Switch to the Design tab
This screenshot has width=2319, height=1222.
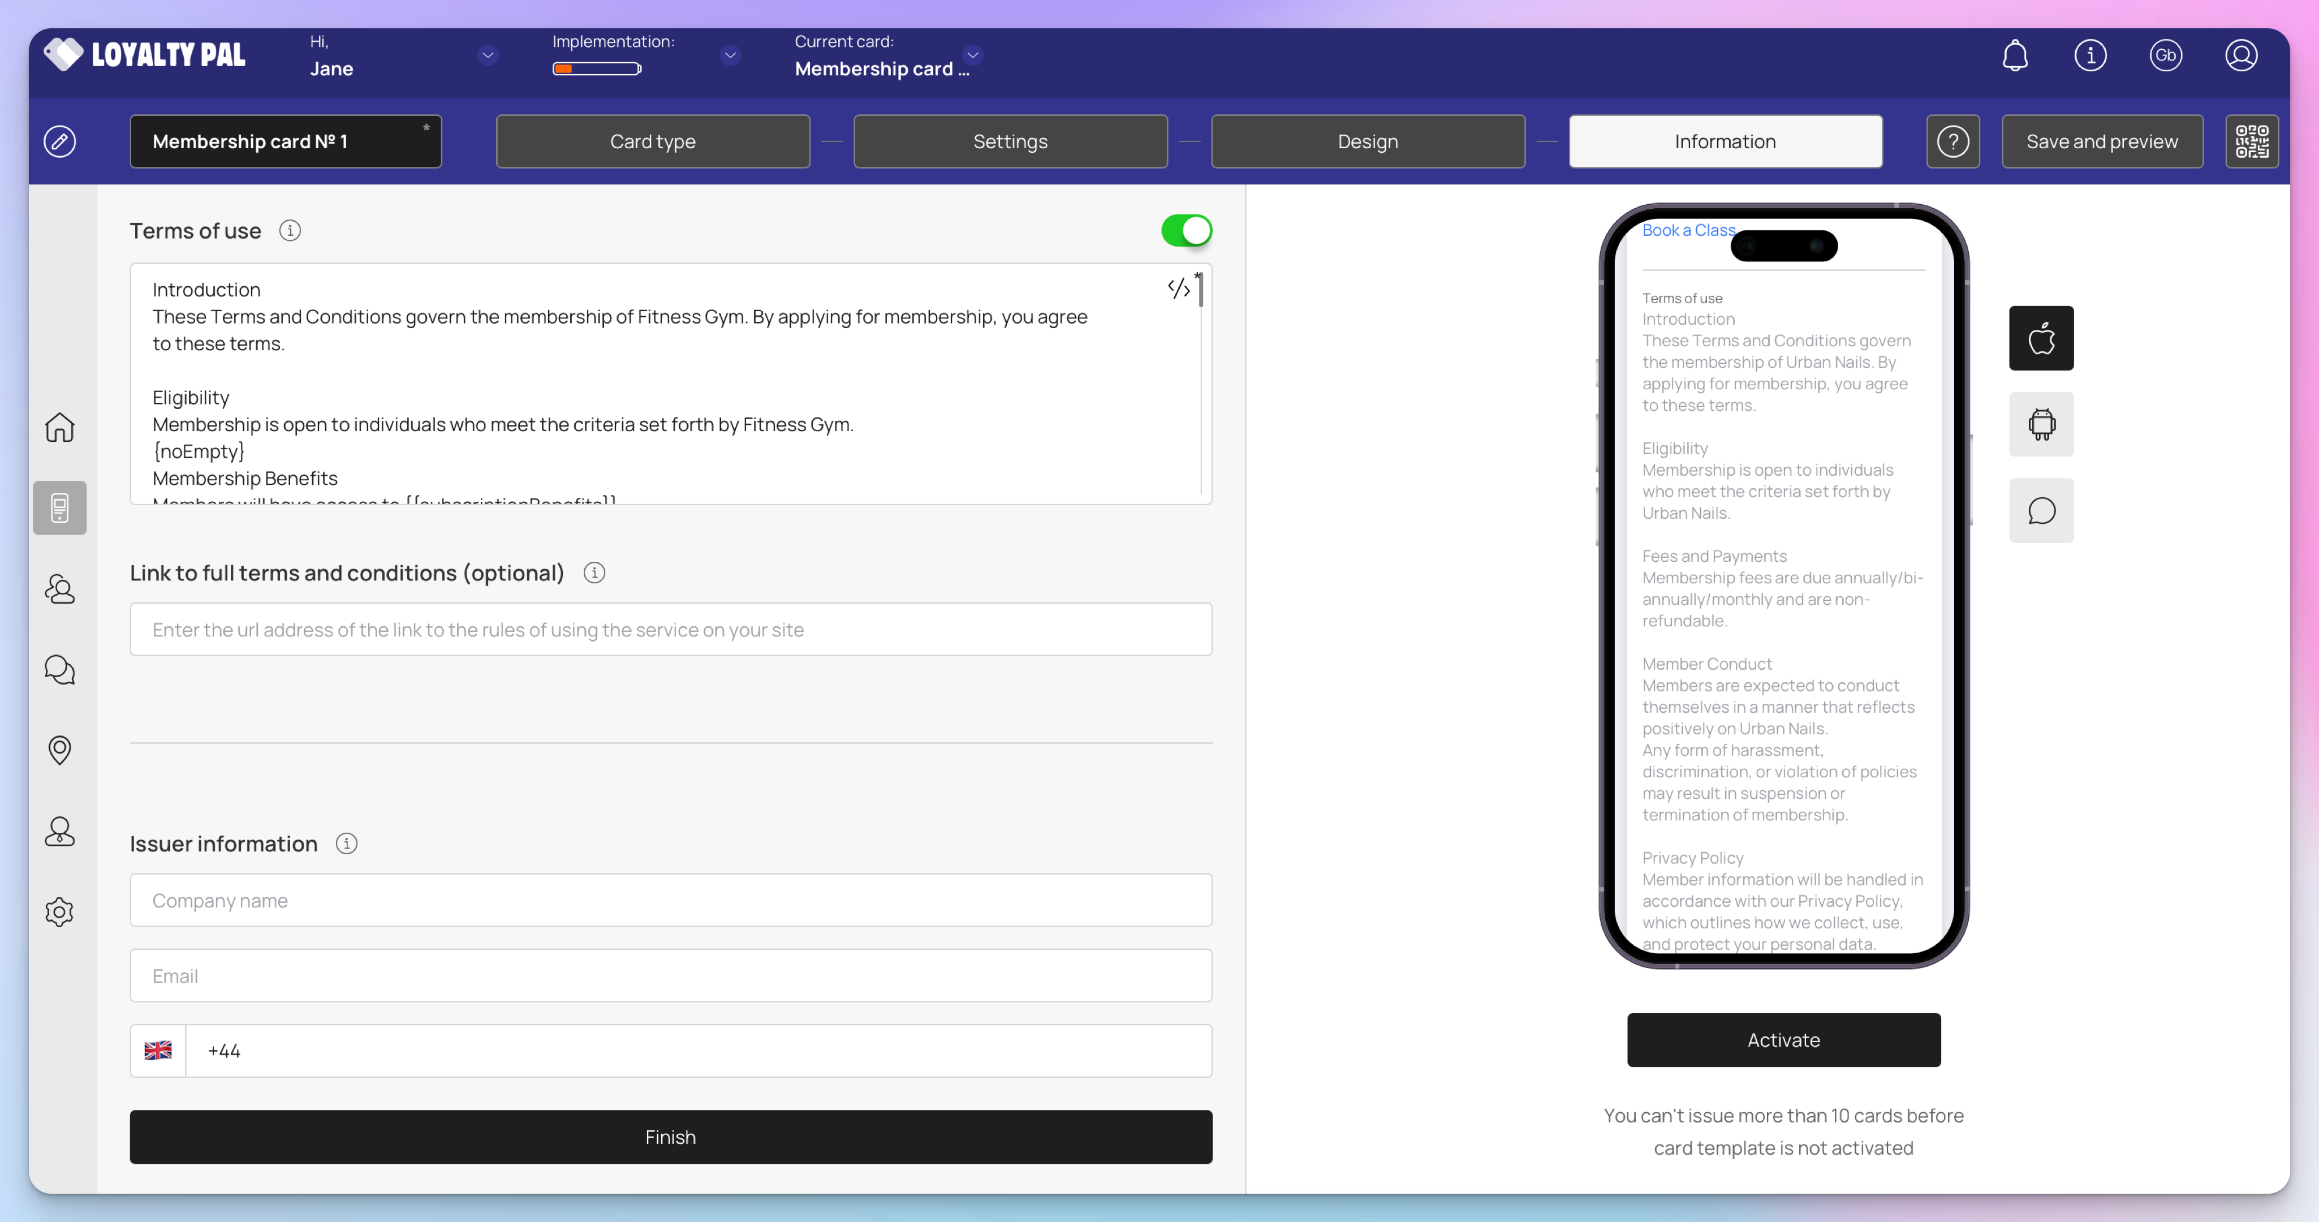pos(1367,141)
